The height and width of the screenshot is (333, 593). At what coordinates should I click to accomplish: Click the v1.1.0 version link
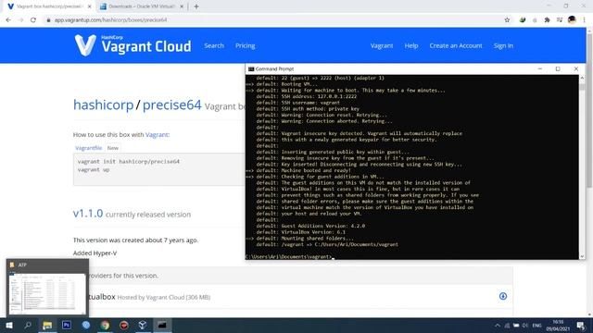point(88,214)
